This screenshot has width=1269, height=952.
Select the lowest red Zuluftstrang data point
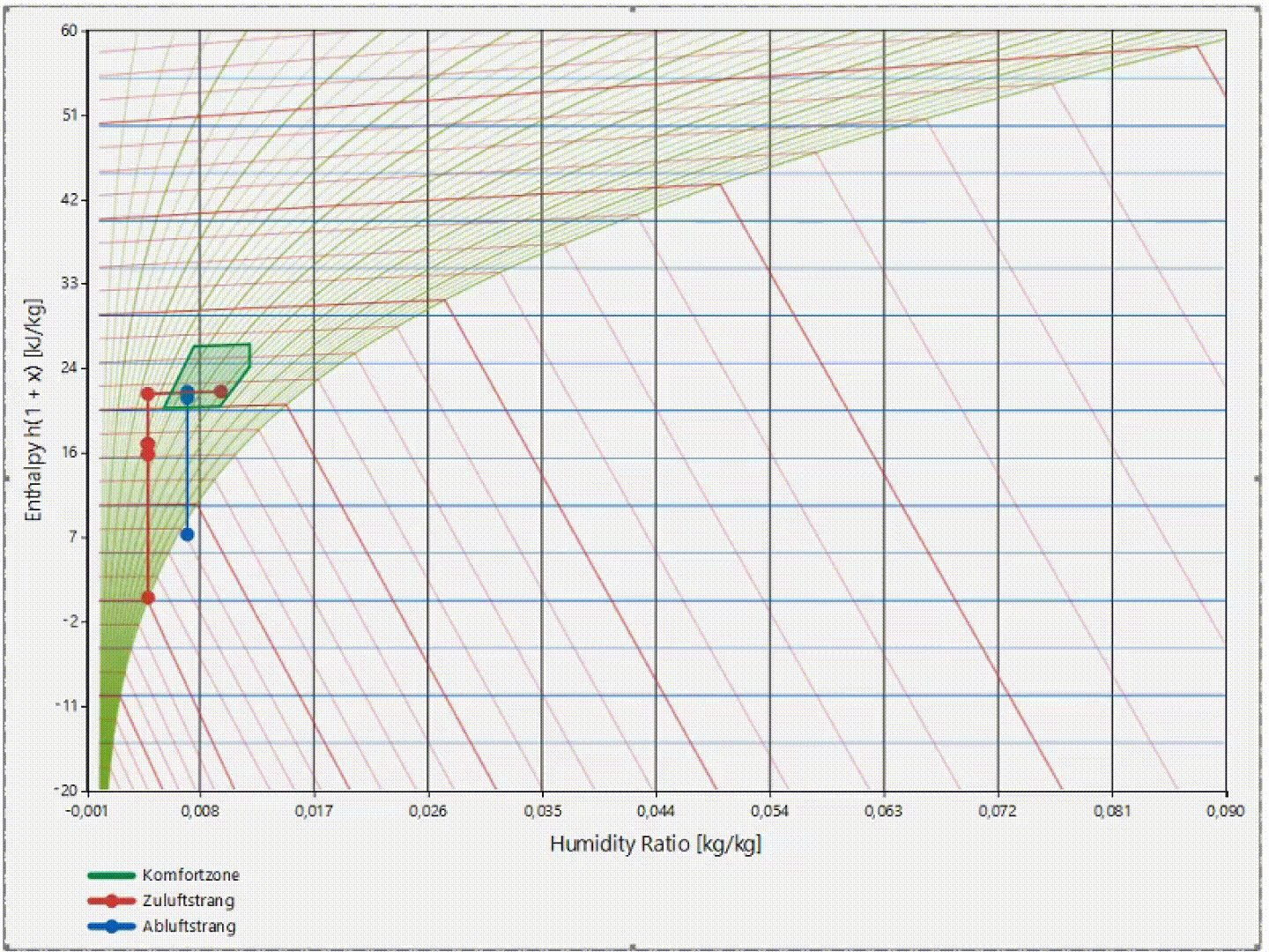point(147,597)
